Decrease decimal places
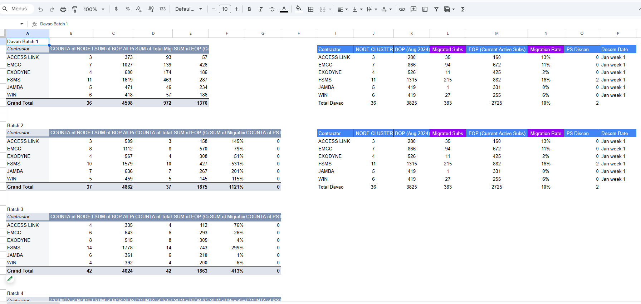641x304 pixels. pos(139,9)
